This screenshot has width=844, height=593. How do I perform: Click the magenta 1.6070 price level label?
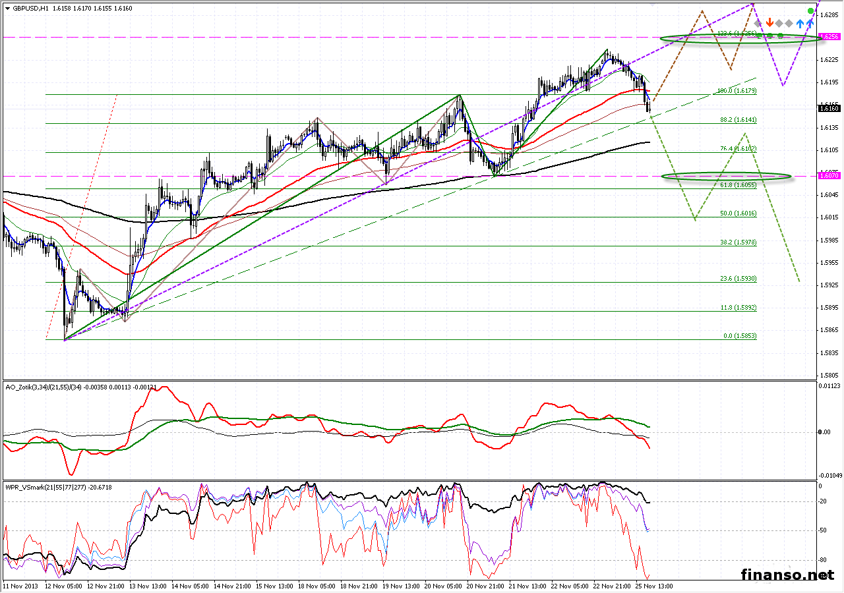pyautogui.click(x=828, y=176)
